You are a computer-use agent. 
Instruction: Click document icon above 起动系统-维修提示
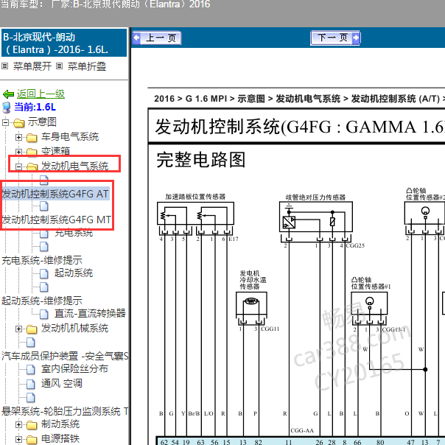pos(44,287)
